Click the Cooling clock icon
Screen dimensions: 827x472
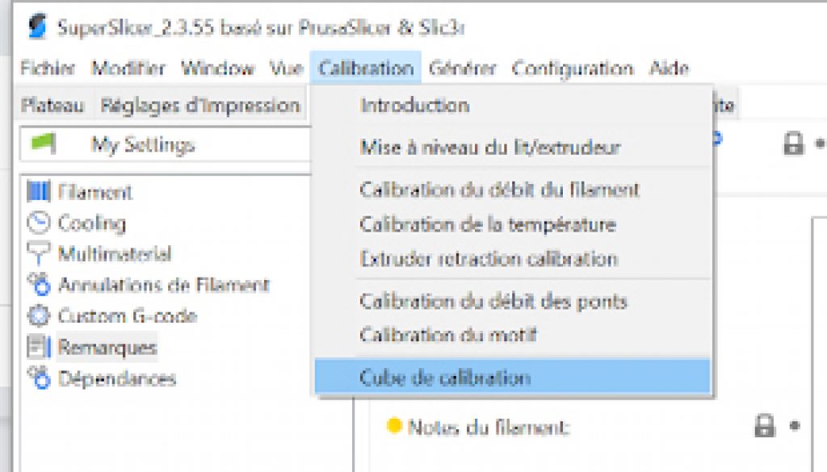[39, 223]
